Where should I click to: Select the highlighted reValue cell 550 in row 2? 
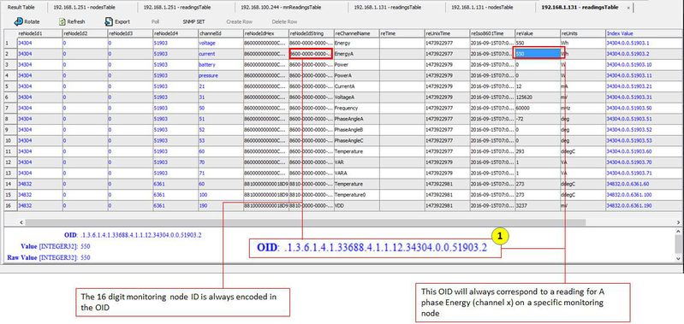click(x=538, y=54)
